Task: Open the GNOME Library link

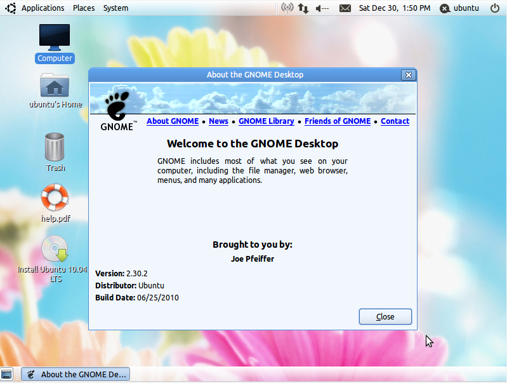Action: [267, 121]
